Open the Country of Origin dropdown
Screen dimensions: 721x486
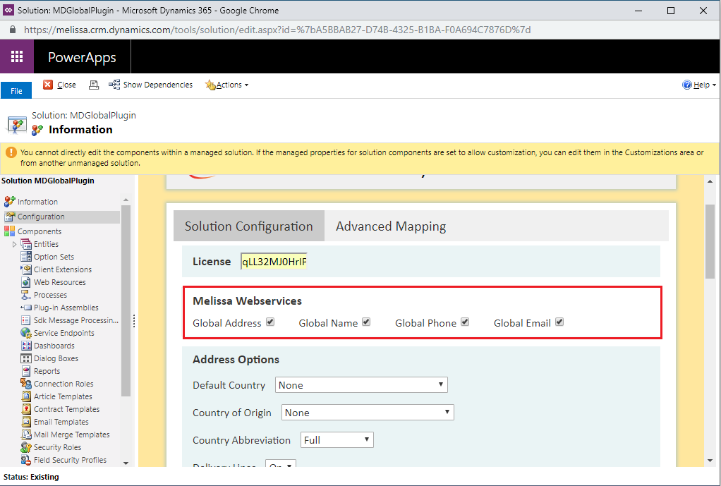click(368, 413)
